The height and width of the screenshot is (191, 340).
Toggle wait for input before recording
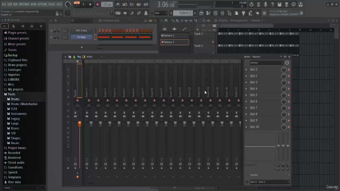pos(125,5)
